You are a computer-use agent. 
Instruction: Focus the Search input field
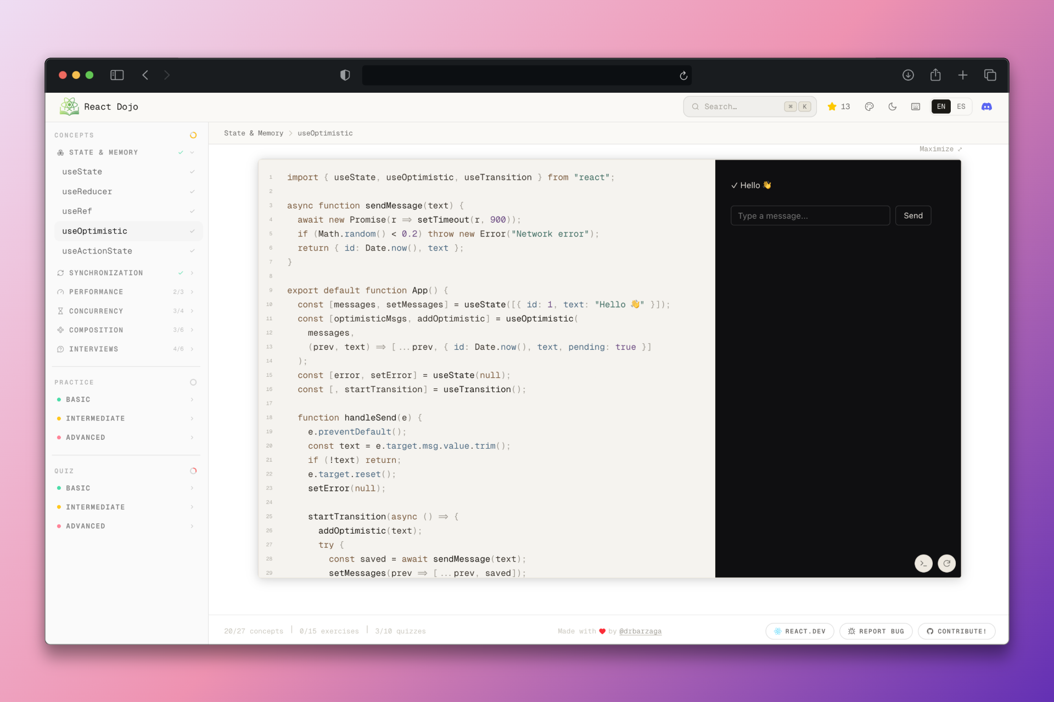pyautogui.click(x=750, y=106)
